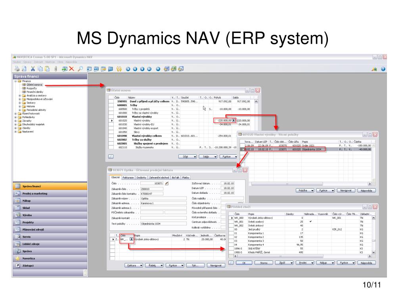The width and height of the screenshot is (406, 305).
Task: Click the Text položky field with Objednávka 1034
Action: coord(163,224)
